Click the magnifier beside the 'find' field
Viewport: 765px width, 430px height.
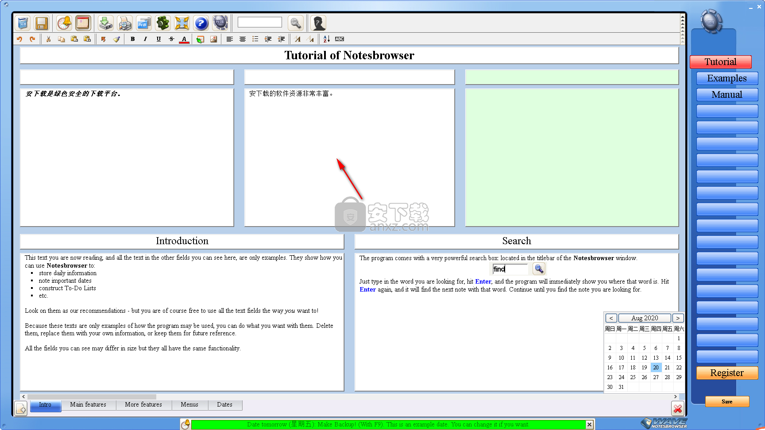(x=539, y=269)
